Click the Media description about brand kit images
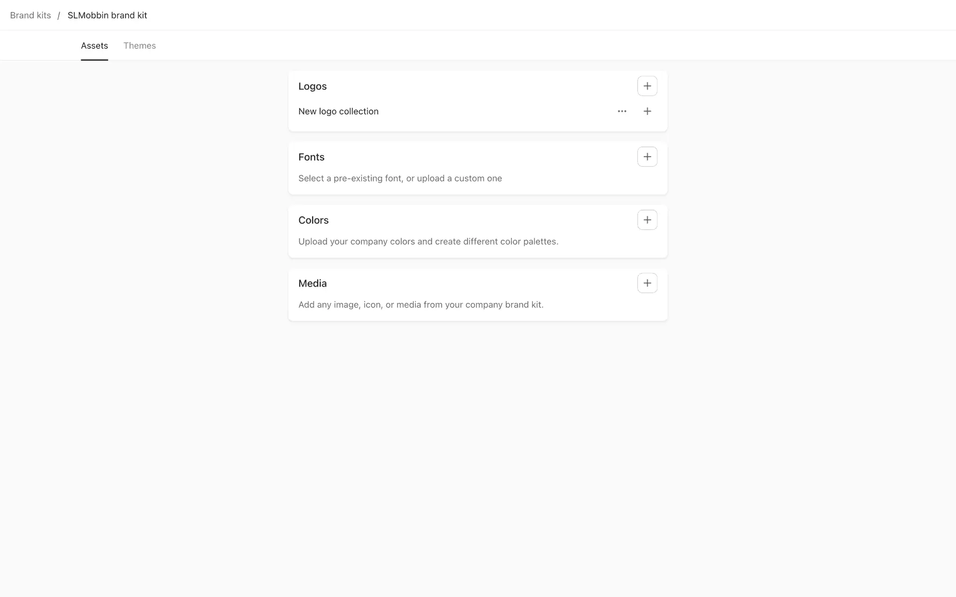The height and width of the screenshot is (597, 956). [x=421, y=305]
